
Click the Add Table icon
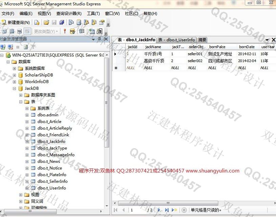(x=92, y=32)
